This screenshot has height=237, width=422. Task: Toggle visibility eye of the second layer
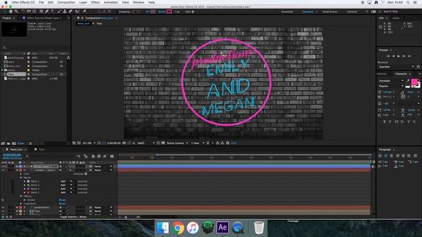(x=3, y=171)
